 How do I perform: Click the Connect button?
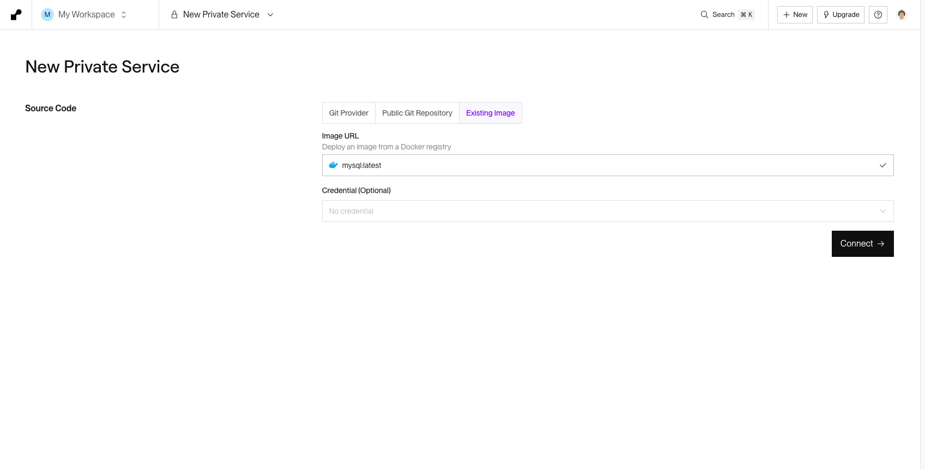pyautogui.click(x=862, y=244)
